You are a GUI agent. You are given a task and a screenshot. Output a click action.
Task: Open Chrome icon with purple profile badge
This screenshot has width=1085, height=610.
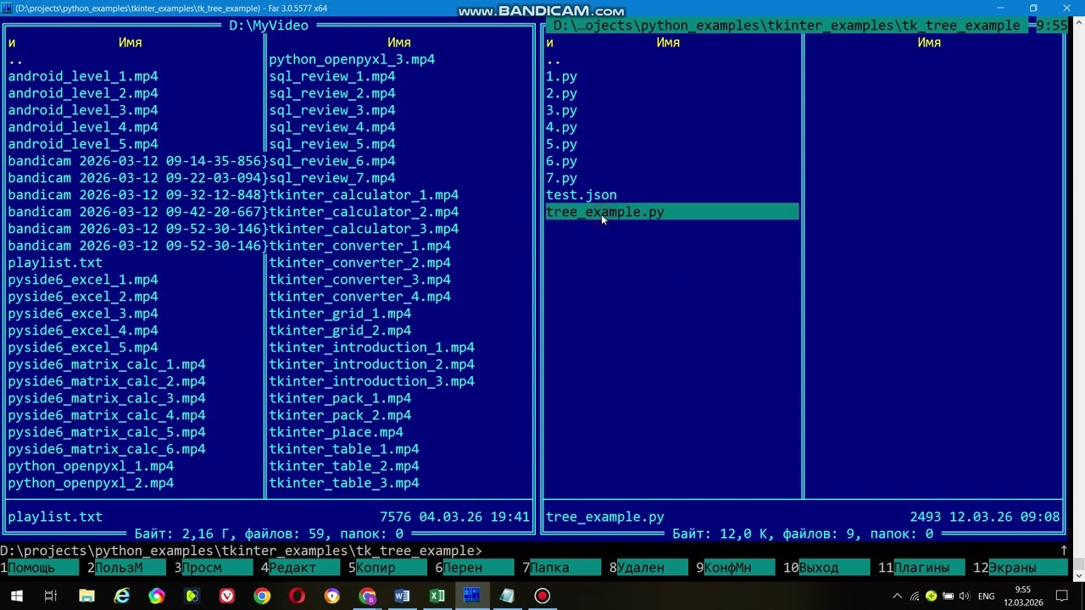click(367, 596)
